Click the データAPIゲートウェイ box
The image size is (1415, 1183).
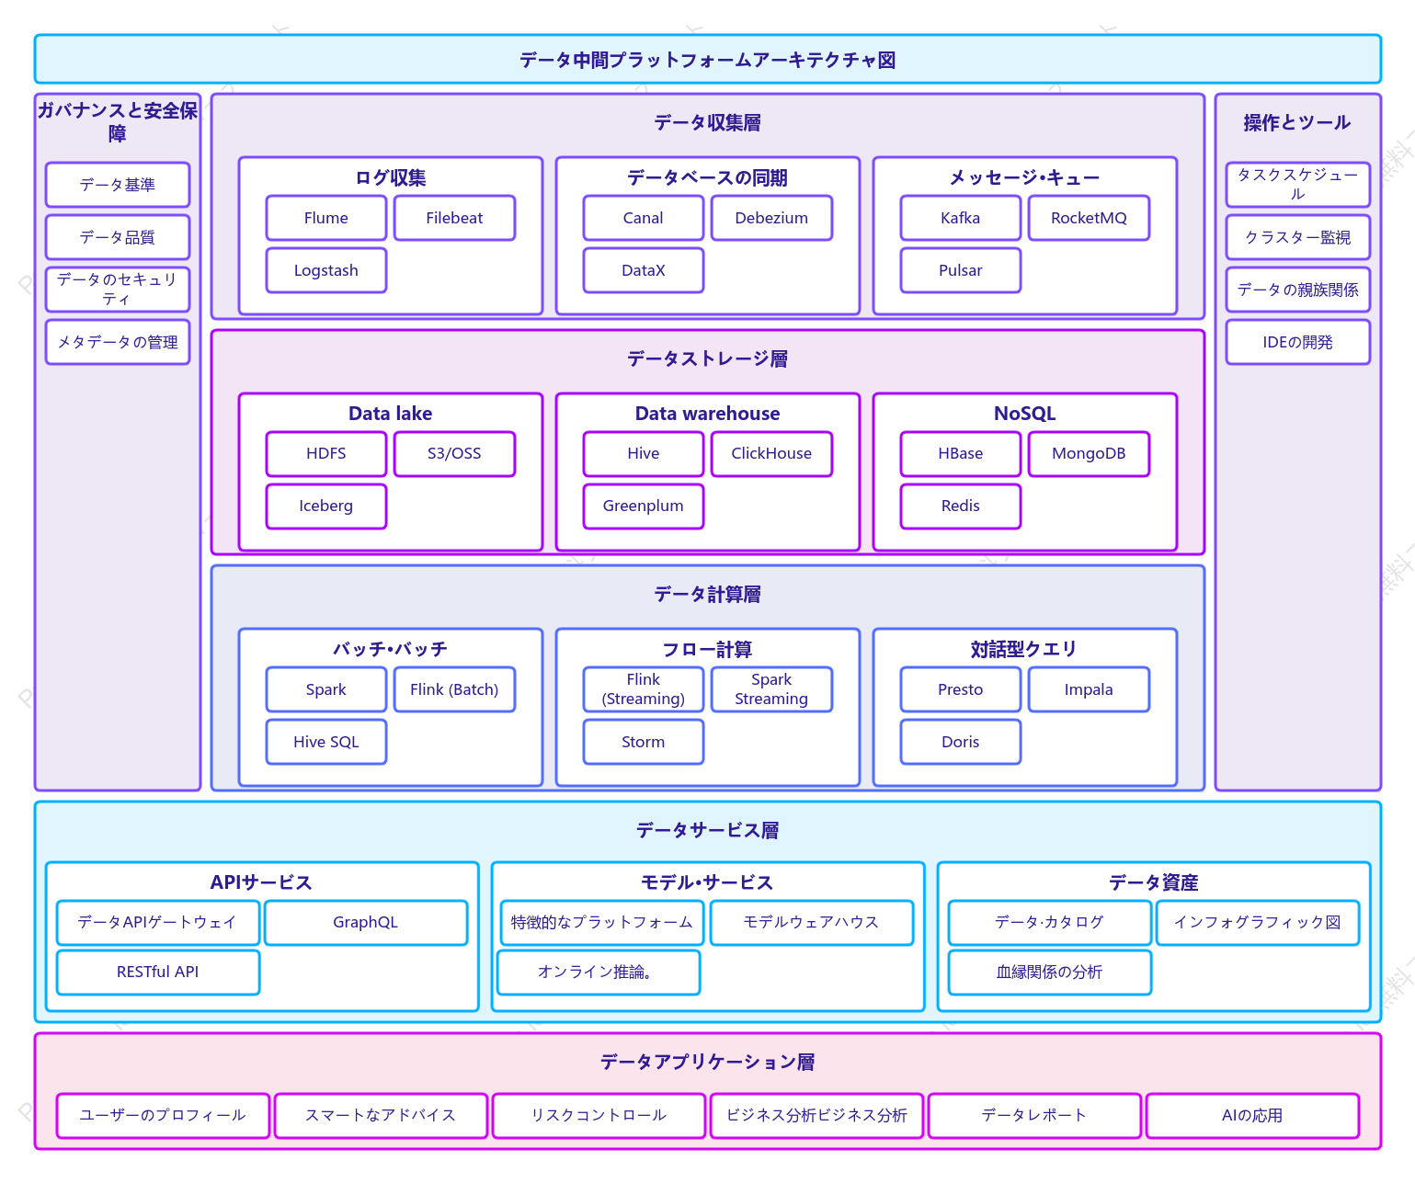(158, 922)
